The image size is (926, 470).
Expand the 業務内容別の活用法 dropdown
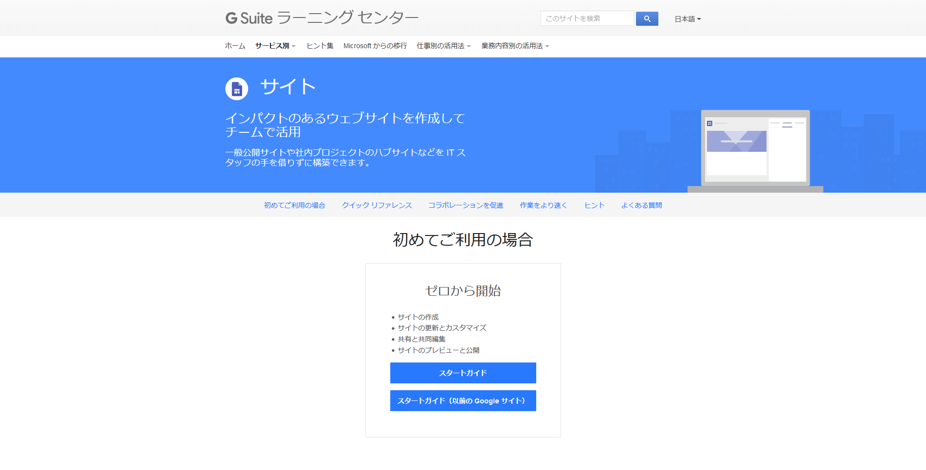pos(515,46)
